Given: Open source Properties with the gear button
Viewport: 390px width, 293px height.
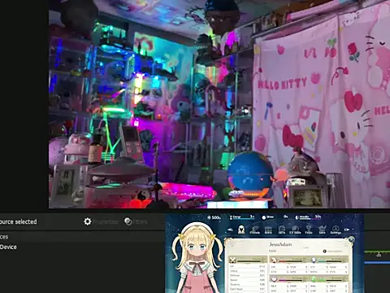Looking at the screenshot, I should pyautogui.click(x=101, y=221).
